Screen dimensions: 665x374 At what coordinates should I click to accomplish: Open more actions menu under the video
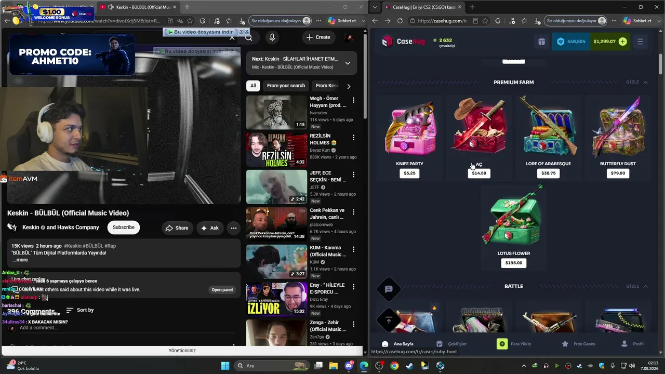click(233, 228)
